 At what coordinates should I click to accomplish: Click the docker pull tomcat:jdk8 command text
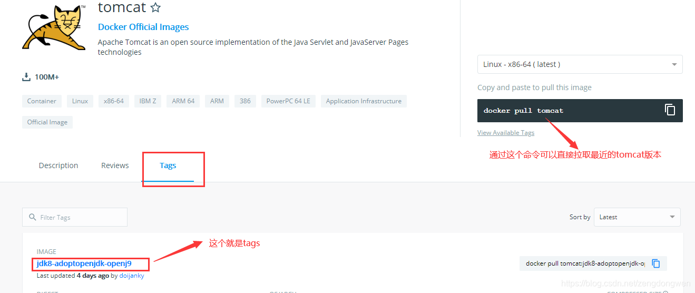pos(585,263)
